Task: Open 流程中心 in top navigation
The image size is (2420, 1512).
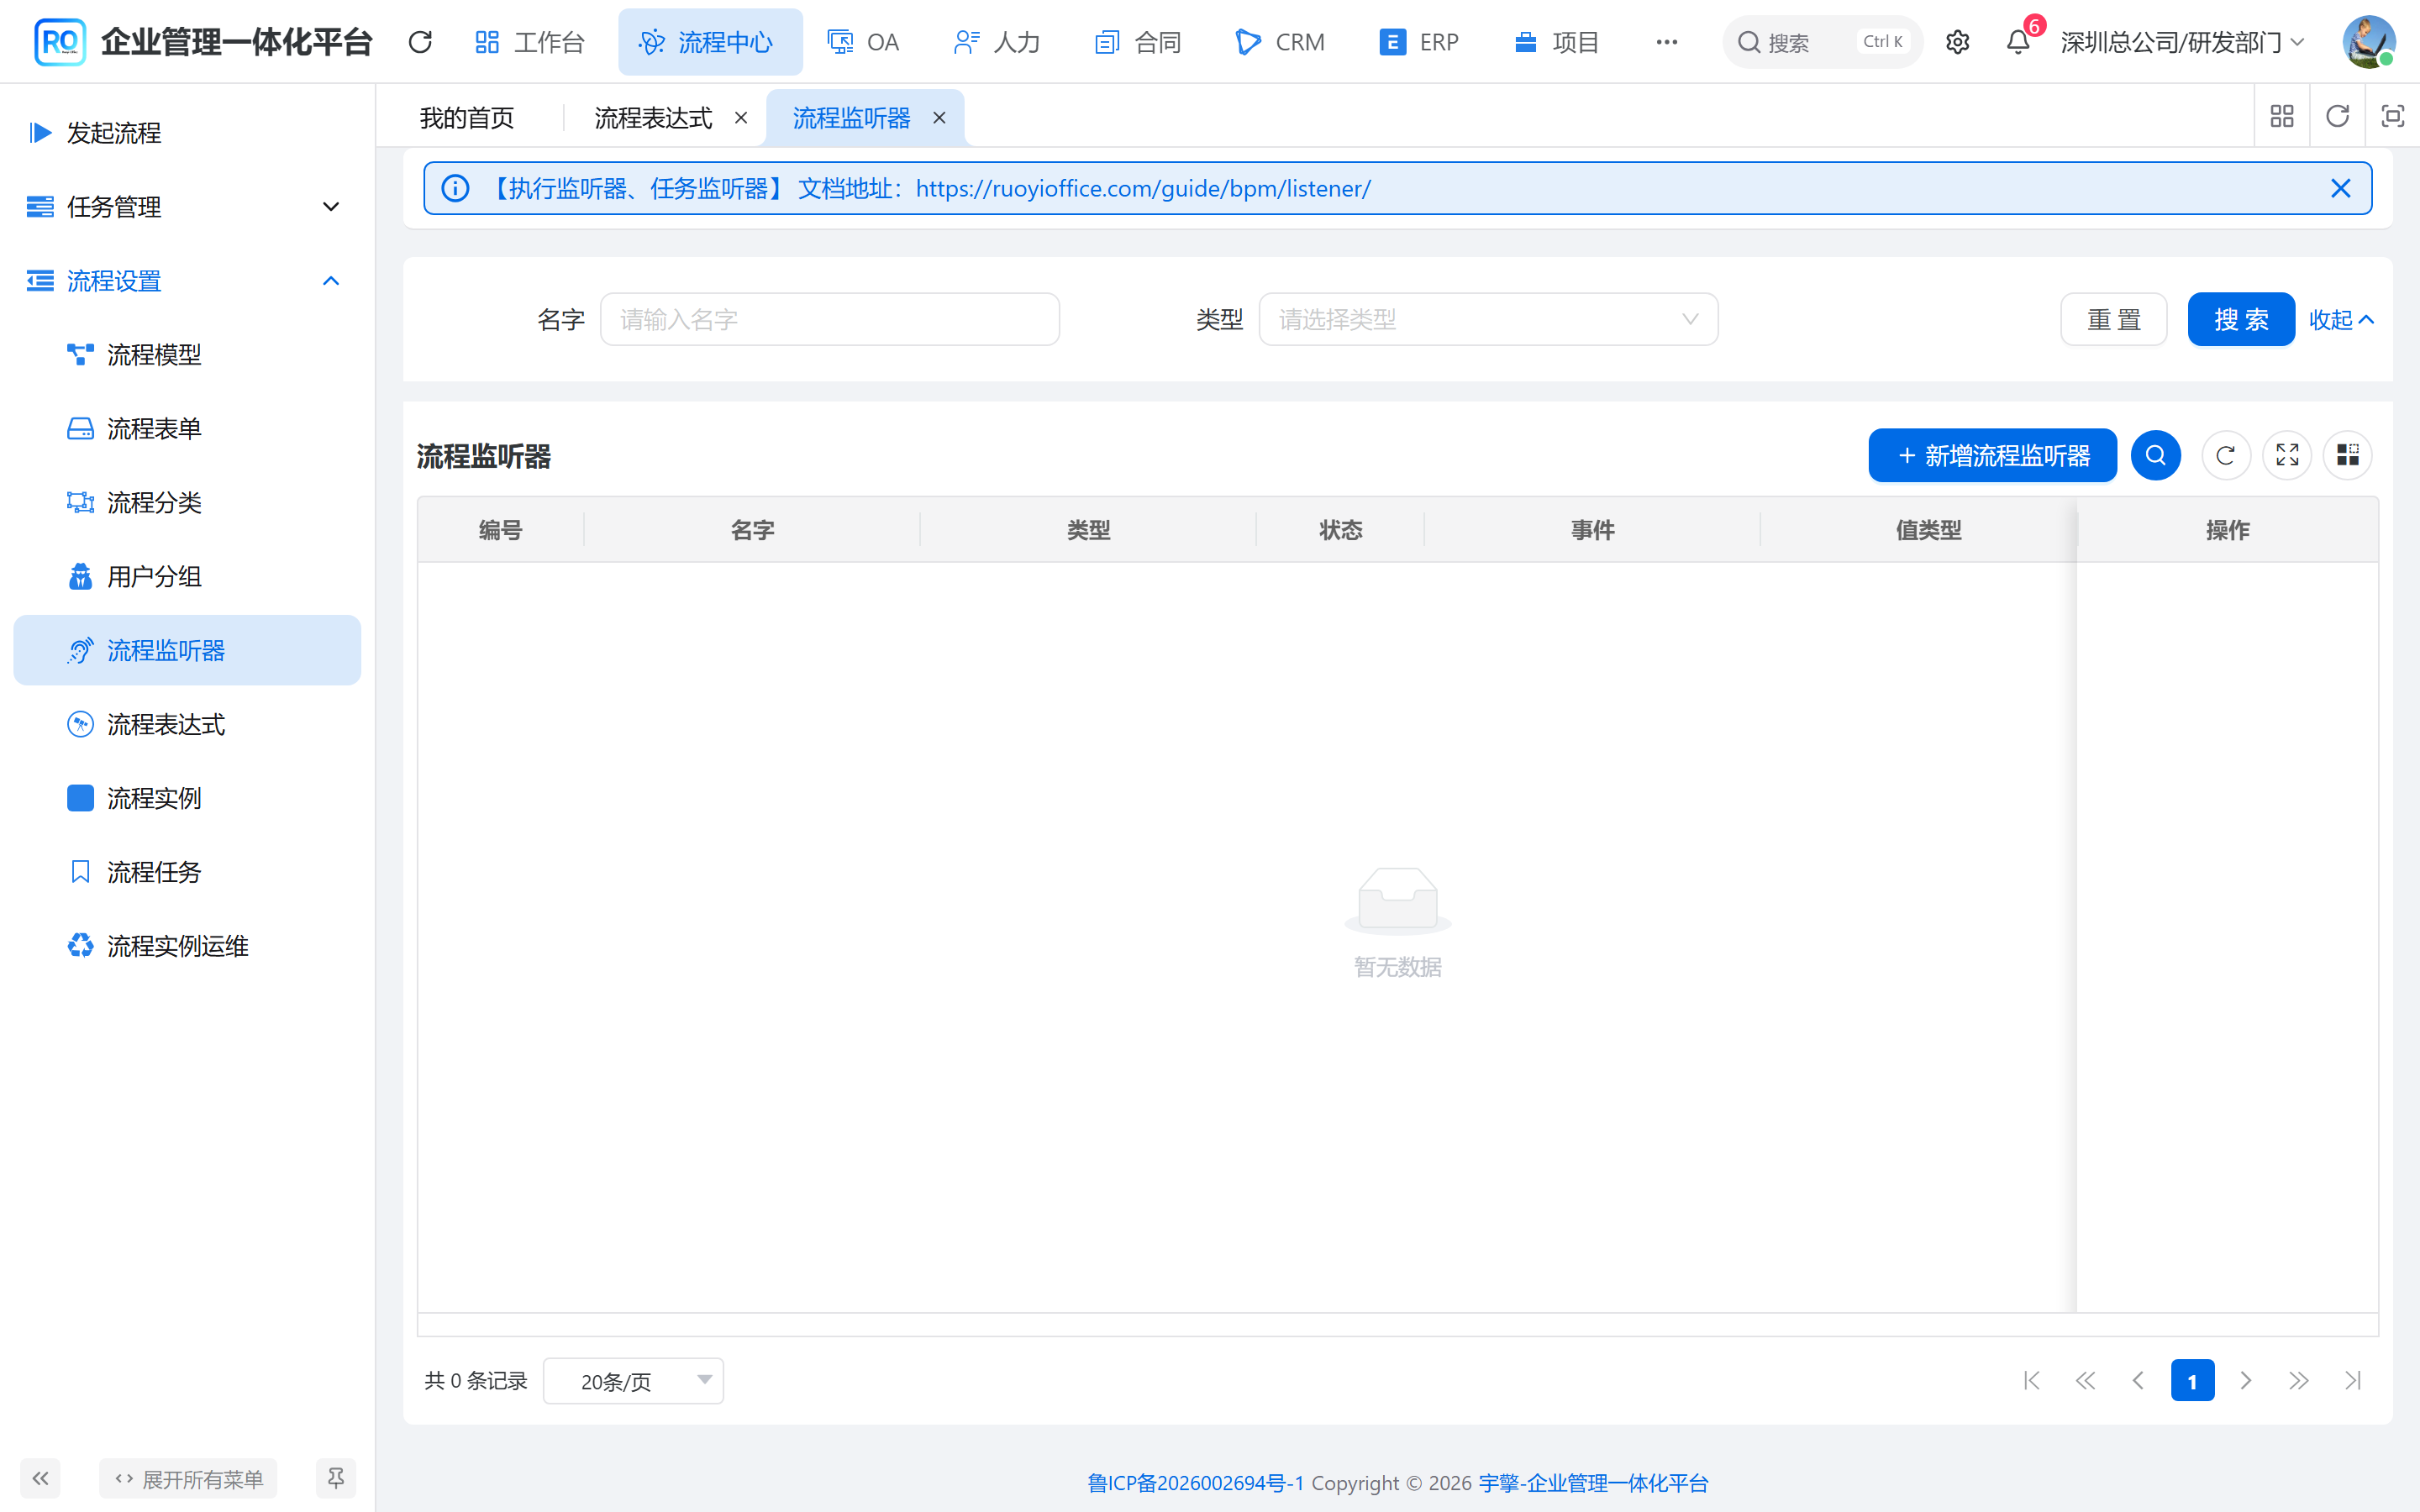Action: pos(710,42)
